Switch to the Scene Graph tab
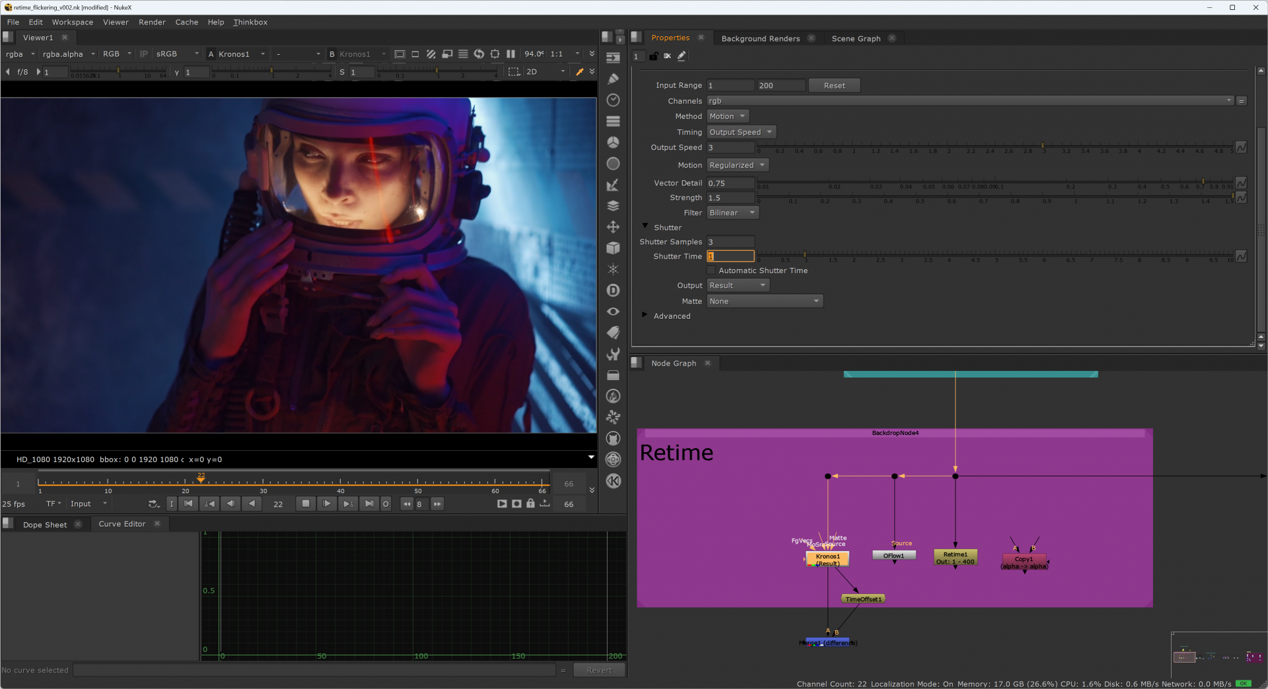Screen dimensions: 1268x689 tap(855, 38)
